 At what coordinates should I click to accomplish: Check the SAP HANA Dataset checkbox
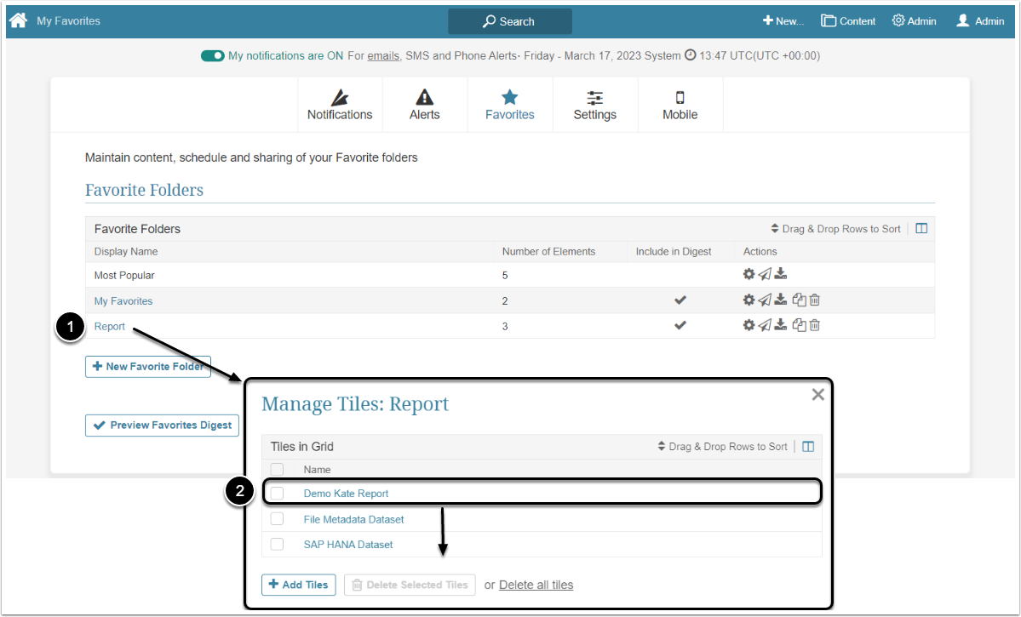click(278, 544)
